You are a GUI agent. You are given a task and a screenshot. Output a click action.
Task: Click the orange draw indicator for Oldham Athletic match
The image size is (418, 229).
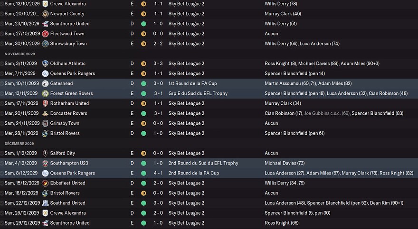(143, 64)
